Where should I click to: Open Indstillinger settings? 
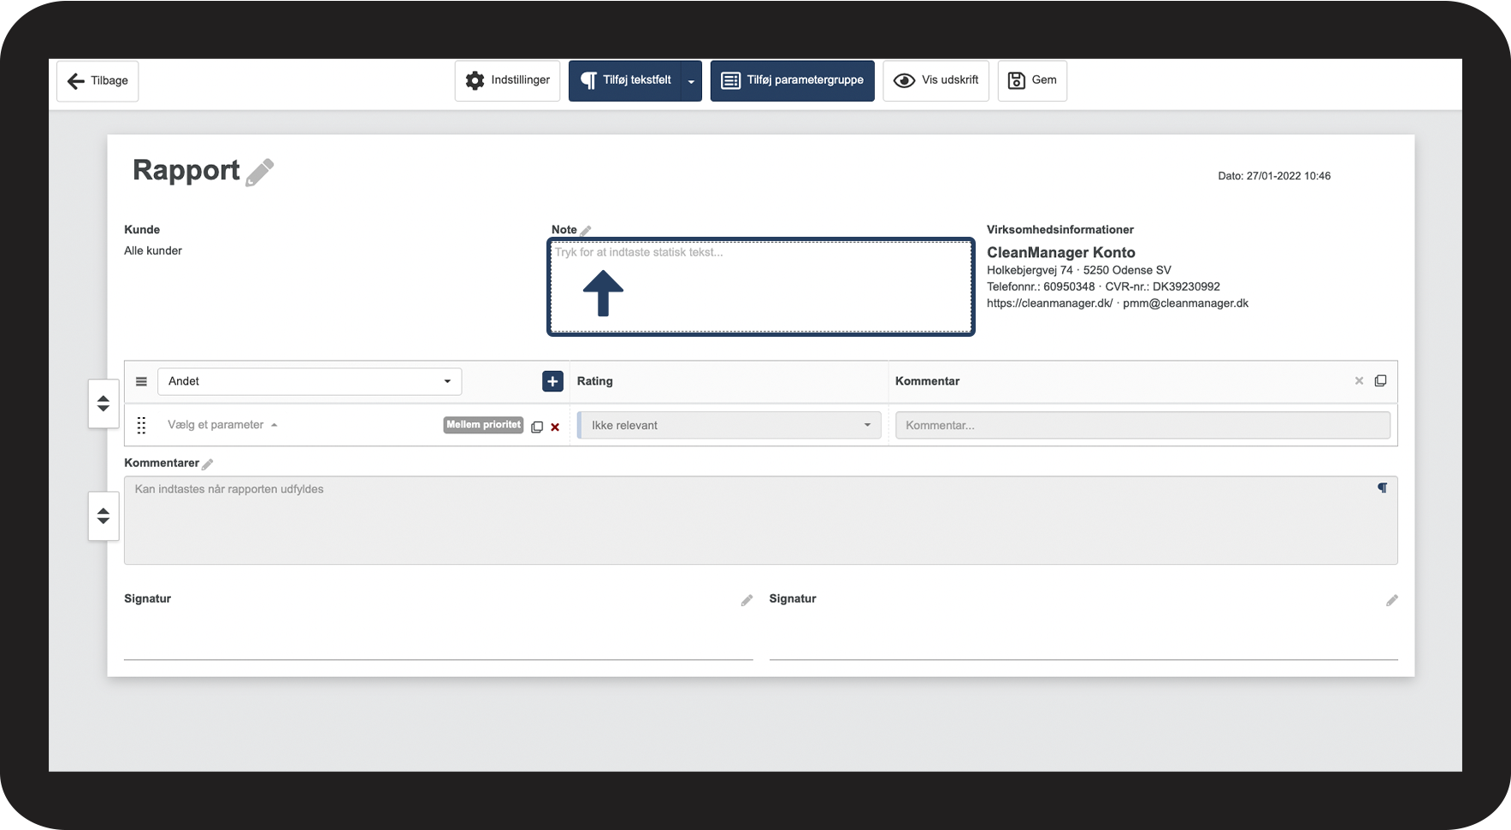pos(508,80)
